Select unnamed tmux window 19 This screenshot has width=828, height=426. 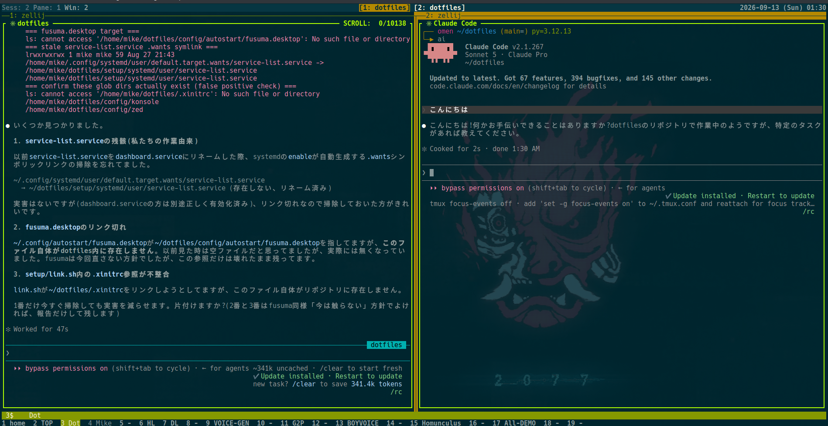(575, 423)
